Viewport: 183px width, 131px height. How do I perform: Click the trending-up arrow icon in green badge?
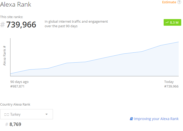[x=167, y=23]
